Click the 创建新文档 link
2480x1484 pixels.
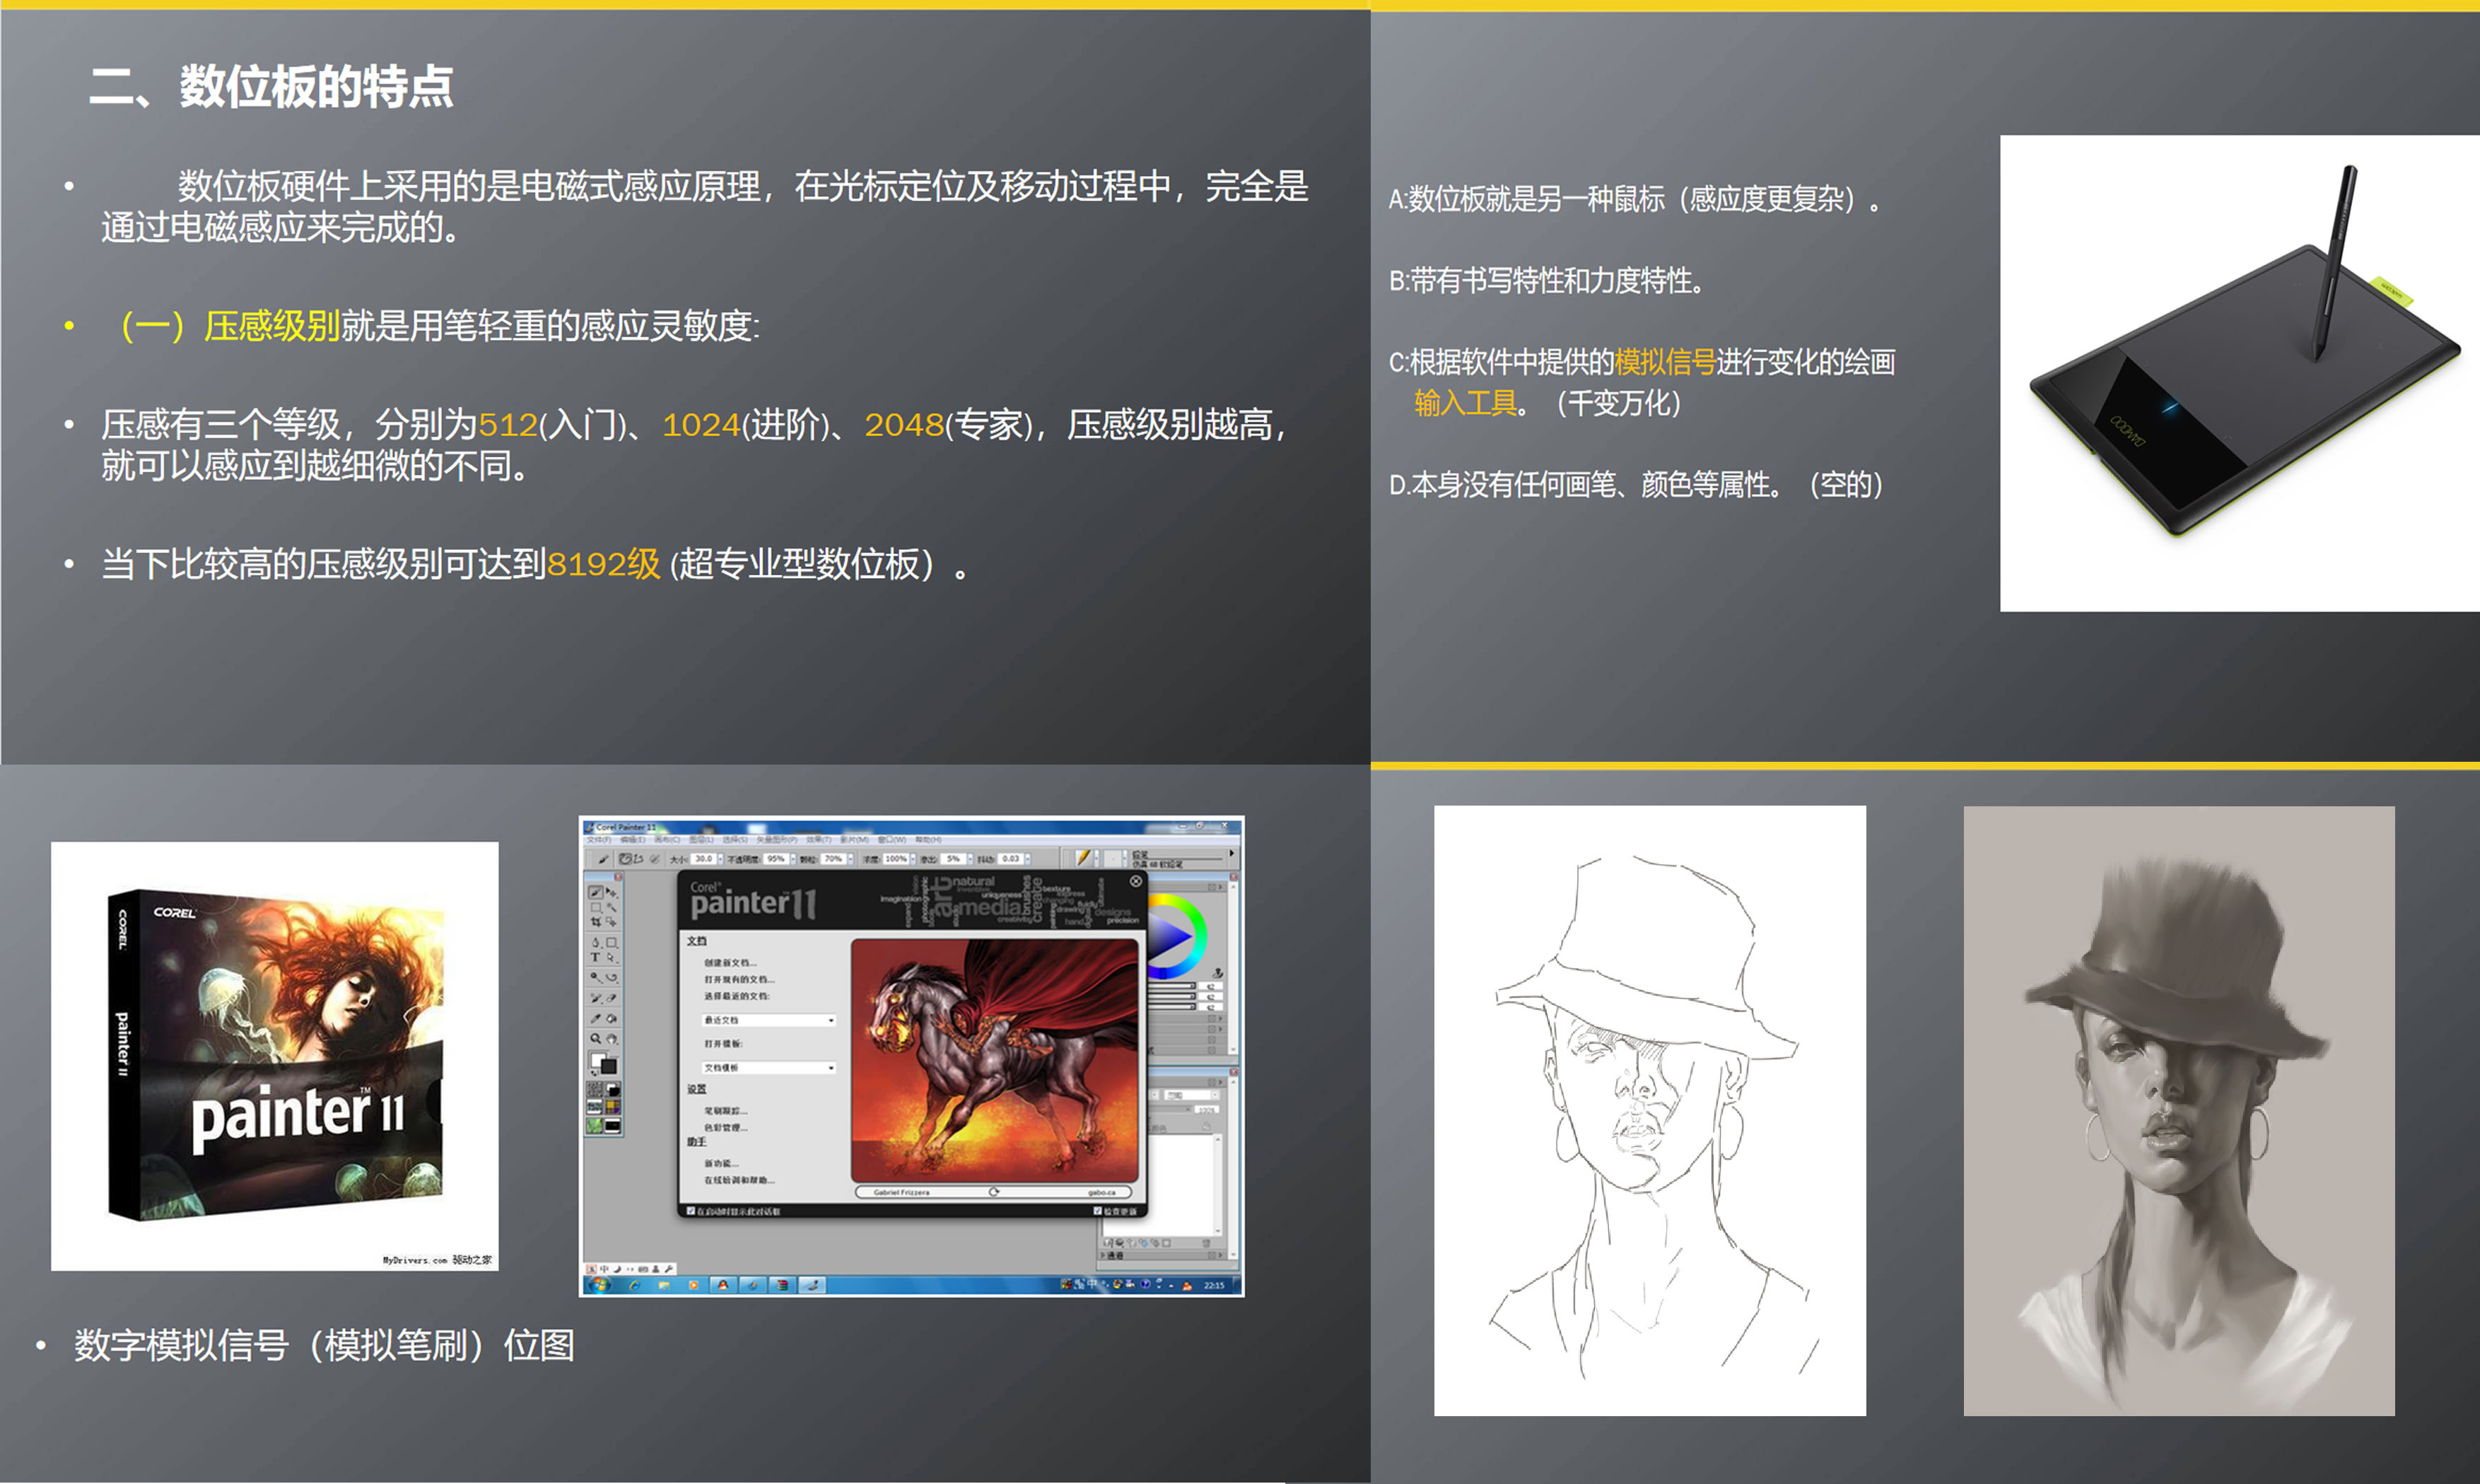click(x=730, y=963)
